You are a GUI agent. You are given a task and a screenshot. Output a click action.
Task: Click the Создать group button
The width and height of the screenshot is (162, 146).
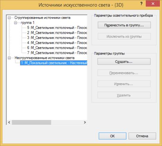point(124,61)
